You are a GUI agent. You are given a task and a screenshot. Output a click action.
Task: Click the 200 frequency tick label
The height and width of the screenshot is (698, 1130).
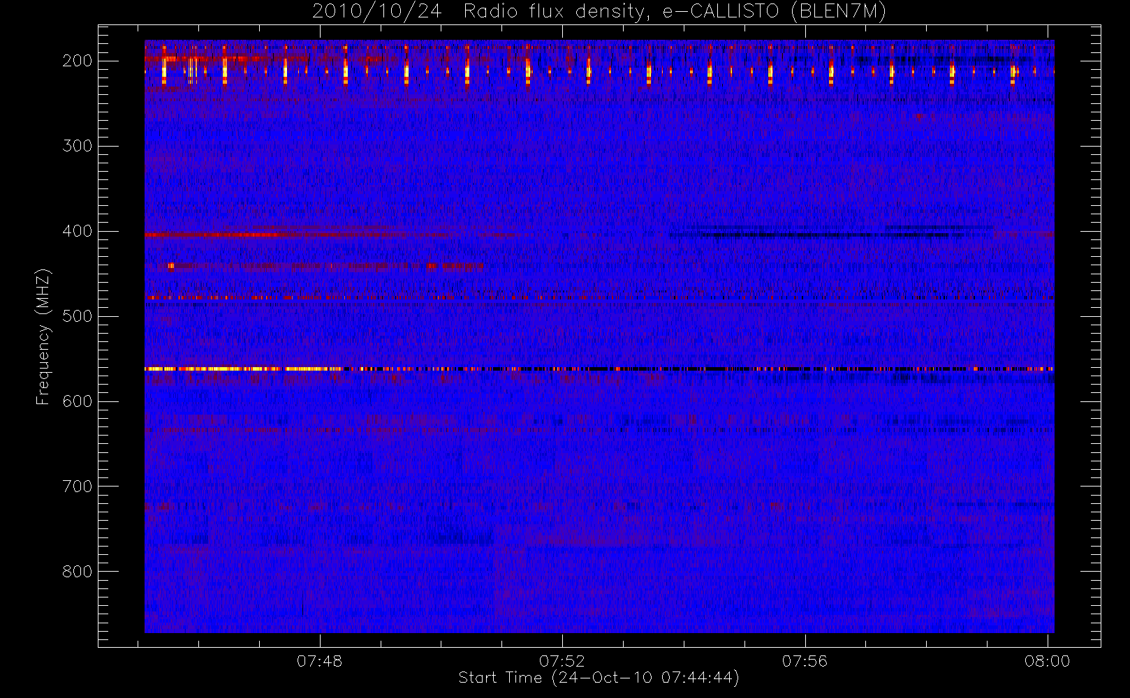click(x=77, y=61)
